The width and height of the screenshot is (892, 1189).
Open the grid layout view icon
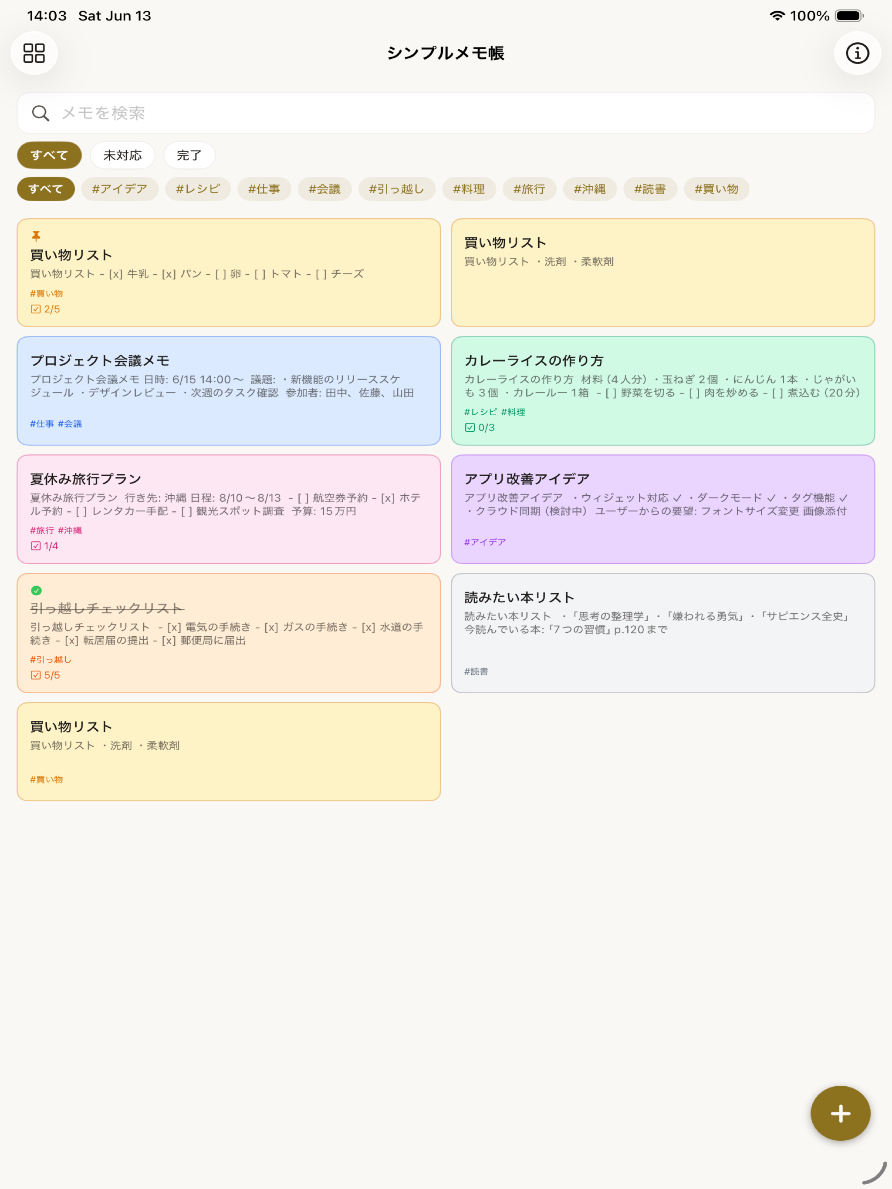coord(34,53)
